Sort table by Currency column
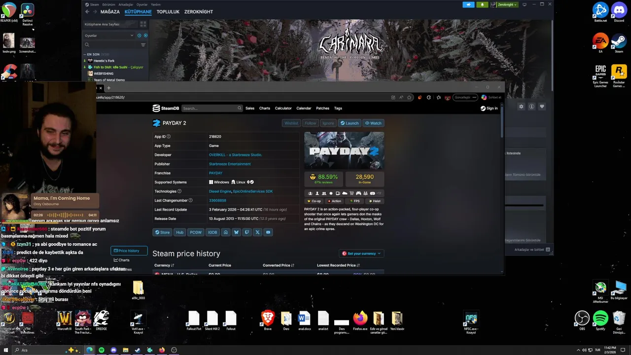Screen dimensions: 631x355 click(x=164, y=265)
